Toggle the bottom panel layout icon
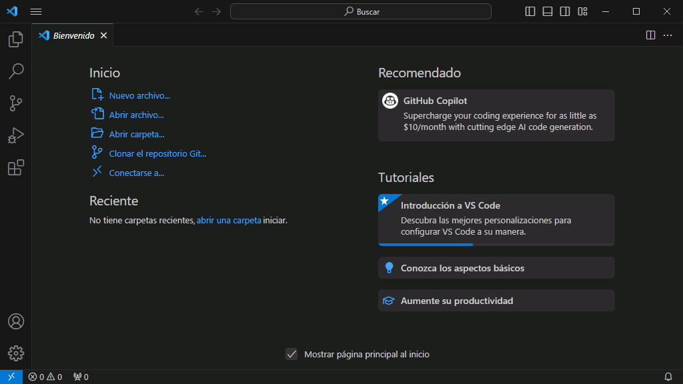The image size is (683, 384). tap(548, 12)
